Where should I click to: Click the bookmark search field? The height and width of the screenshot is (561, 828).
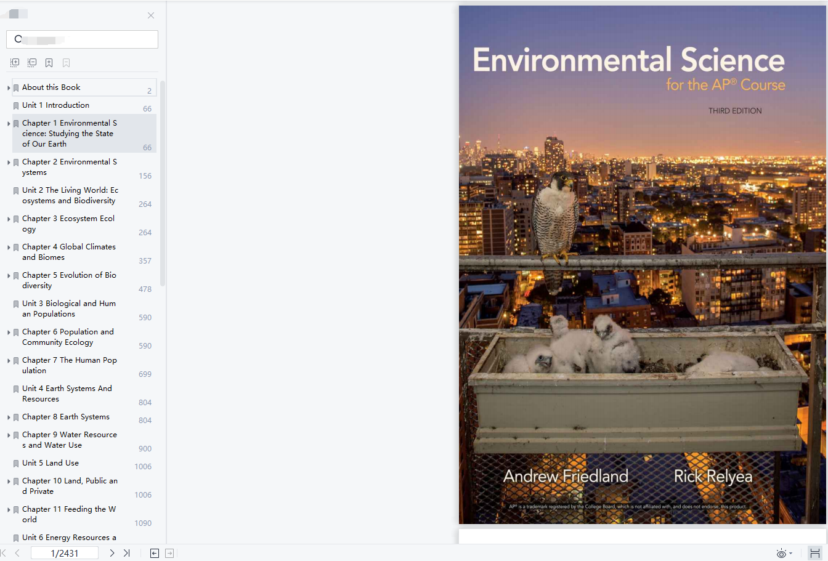point(82,39)
